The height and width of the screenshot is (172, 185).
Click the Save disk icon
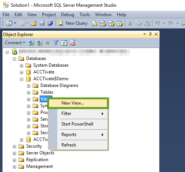[42, 23]
